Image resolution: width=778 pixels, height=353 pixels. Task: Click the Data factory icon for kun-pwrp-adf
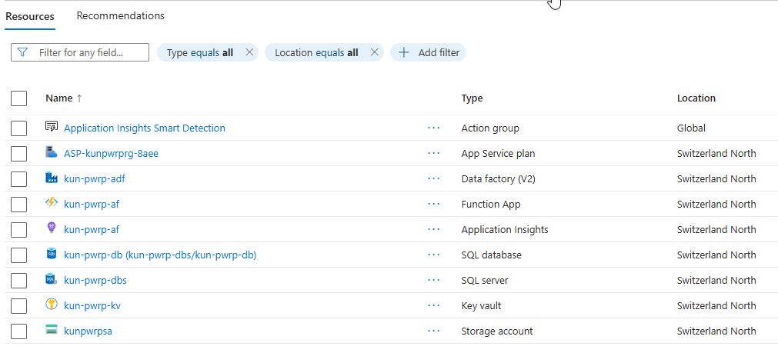pyautogui.click(x=51, y=178)
